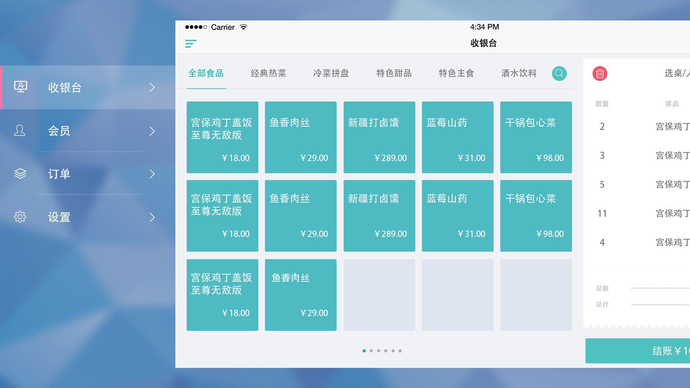Viewport: 690px width, 388px height.
Task: Go to second page indicator dot
Action: tap(371, 351)
